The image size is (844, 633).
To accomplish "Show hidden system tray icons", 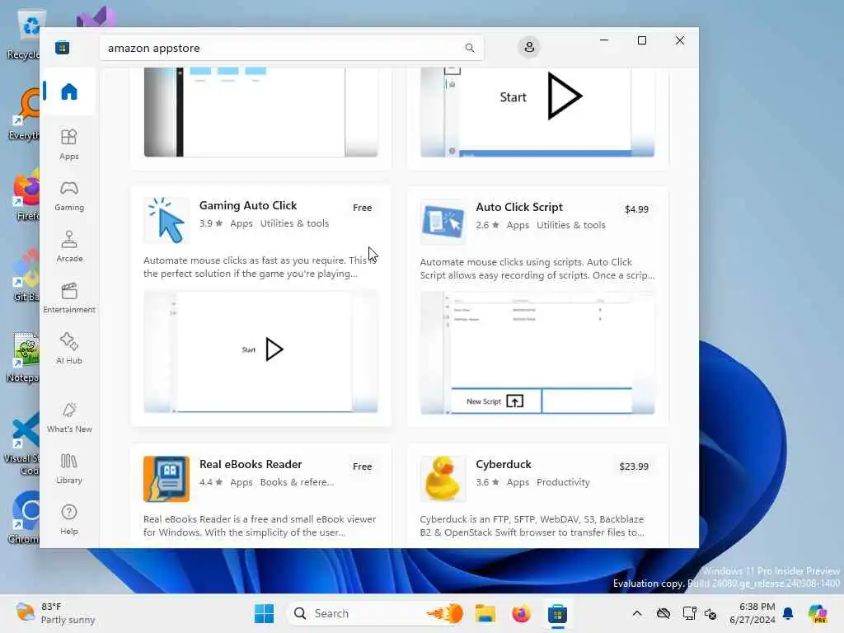I will [x=637, y=613].
